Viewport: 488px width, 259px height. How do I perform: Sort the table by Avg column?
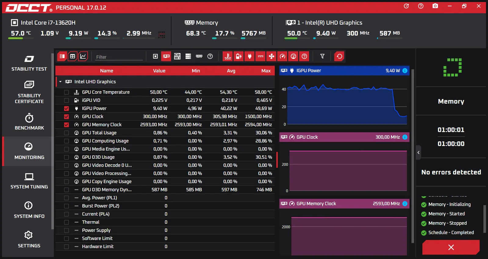[x=231, y=71]
